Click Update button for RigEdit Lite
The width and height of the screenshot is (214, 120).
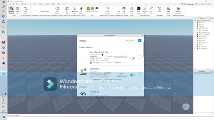coord(121,74)
